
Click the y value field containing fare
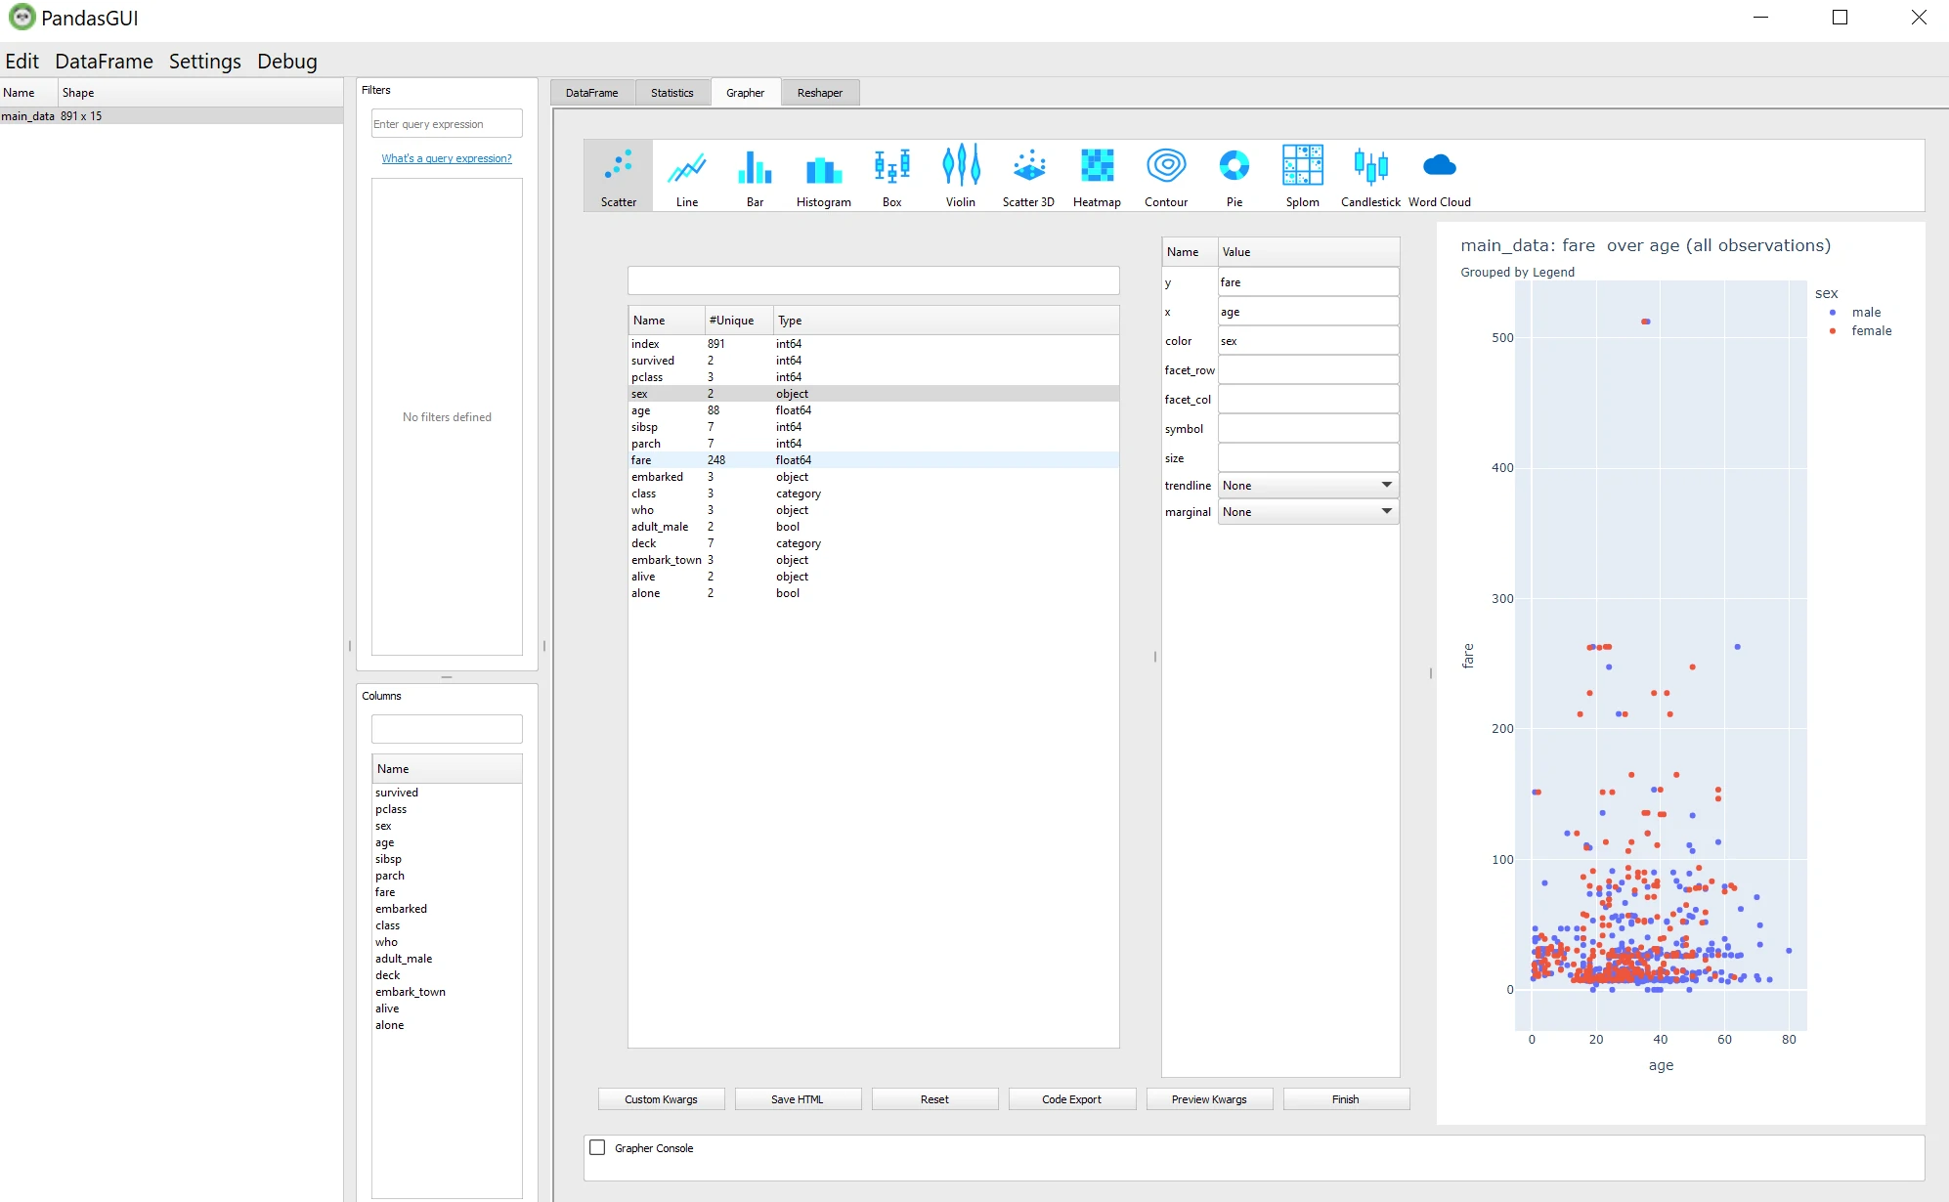(1308, 282)
